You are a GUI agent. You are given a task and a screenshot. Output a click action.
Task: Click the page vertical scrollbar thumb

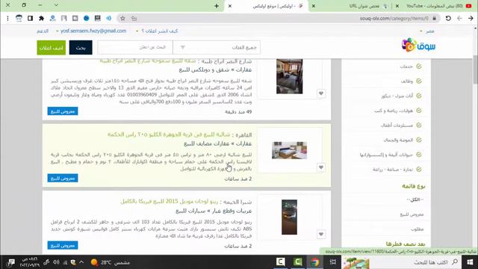(475, 69)
